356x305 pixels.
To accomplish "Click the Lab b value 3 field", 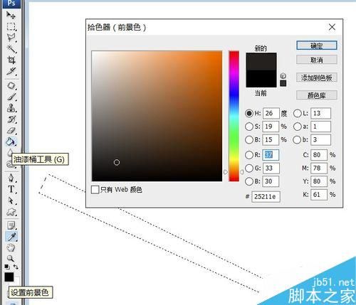I will (x=320, y=140).
